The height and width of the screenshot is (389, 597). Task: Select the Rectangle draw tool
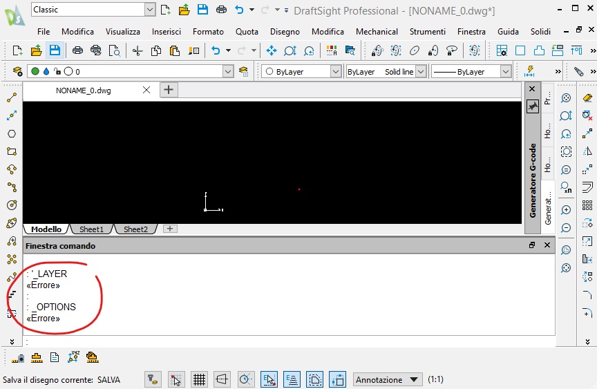tap(12, 151)
